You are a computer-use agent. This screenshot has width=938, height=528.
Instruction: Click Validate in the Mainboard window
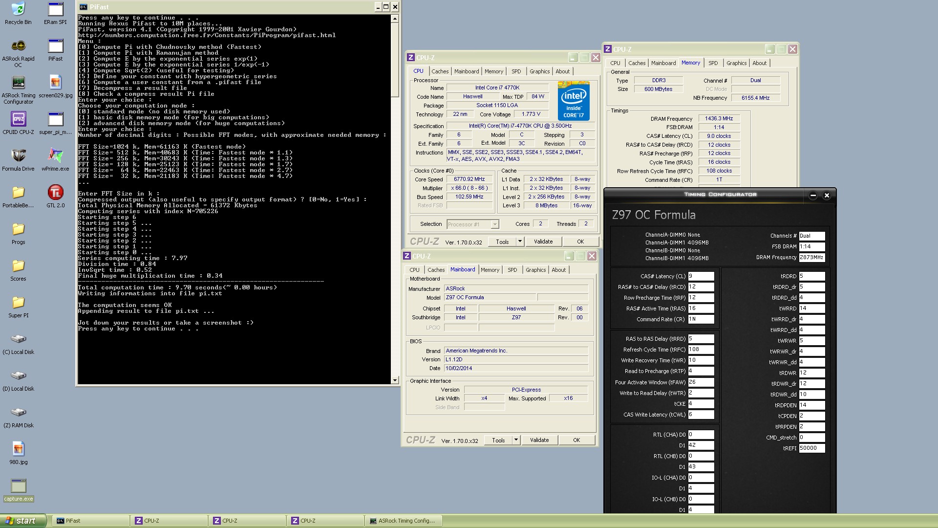pos(539,440)
